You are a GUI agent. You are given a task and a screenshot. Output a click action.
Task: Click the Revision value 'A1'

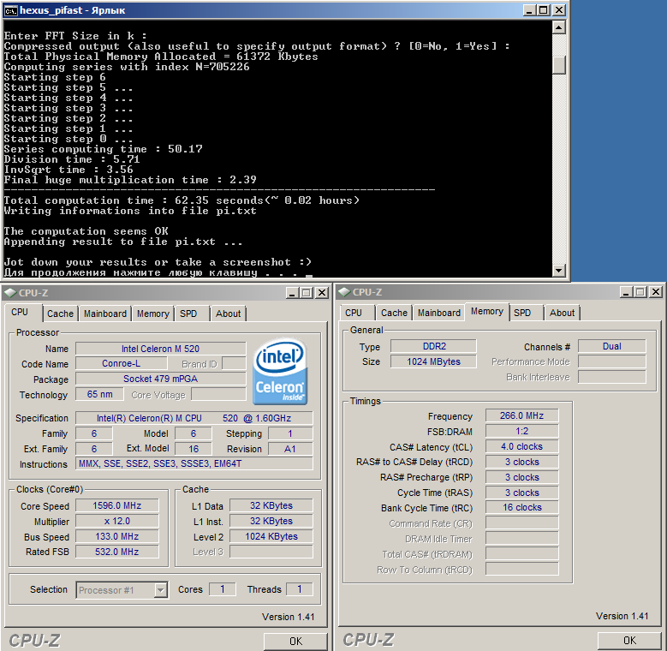pyautogui.click(x=290, y=449)
